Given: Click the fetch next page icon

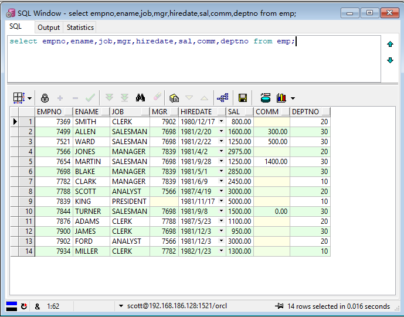Looking at the screenshot, I should pos(109,98).
